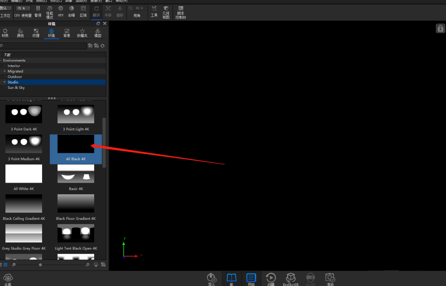Select the Outdoor environments folder
Screen dimensions: 446x286
(x=15, y=76)
